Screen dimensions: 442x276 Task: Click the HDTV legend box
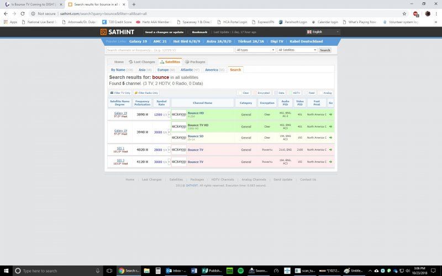294,93
